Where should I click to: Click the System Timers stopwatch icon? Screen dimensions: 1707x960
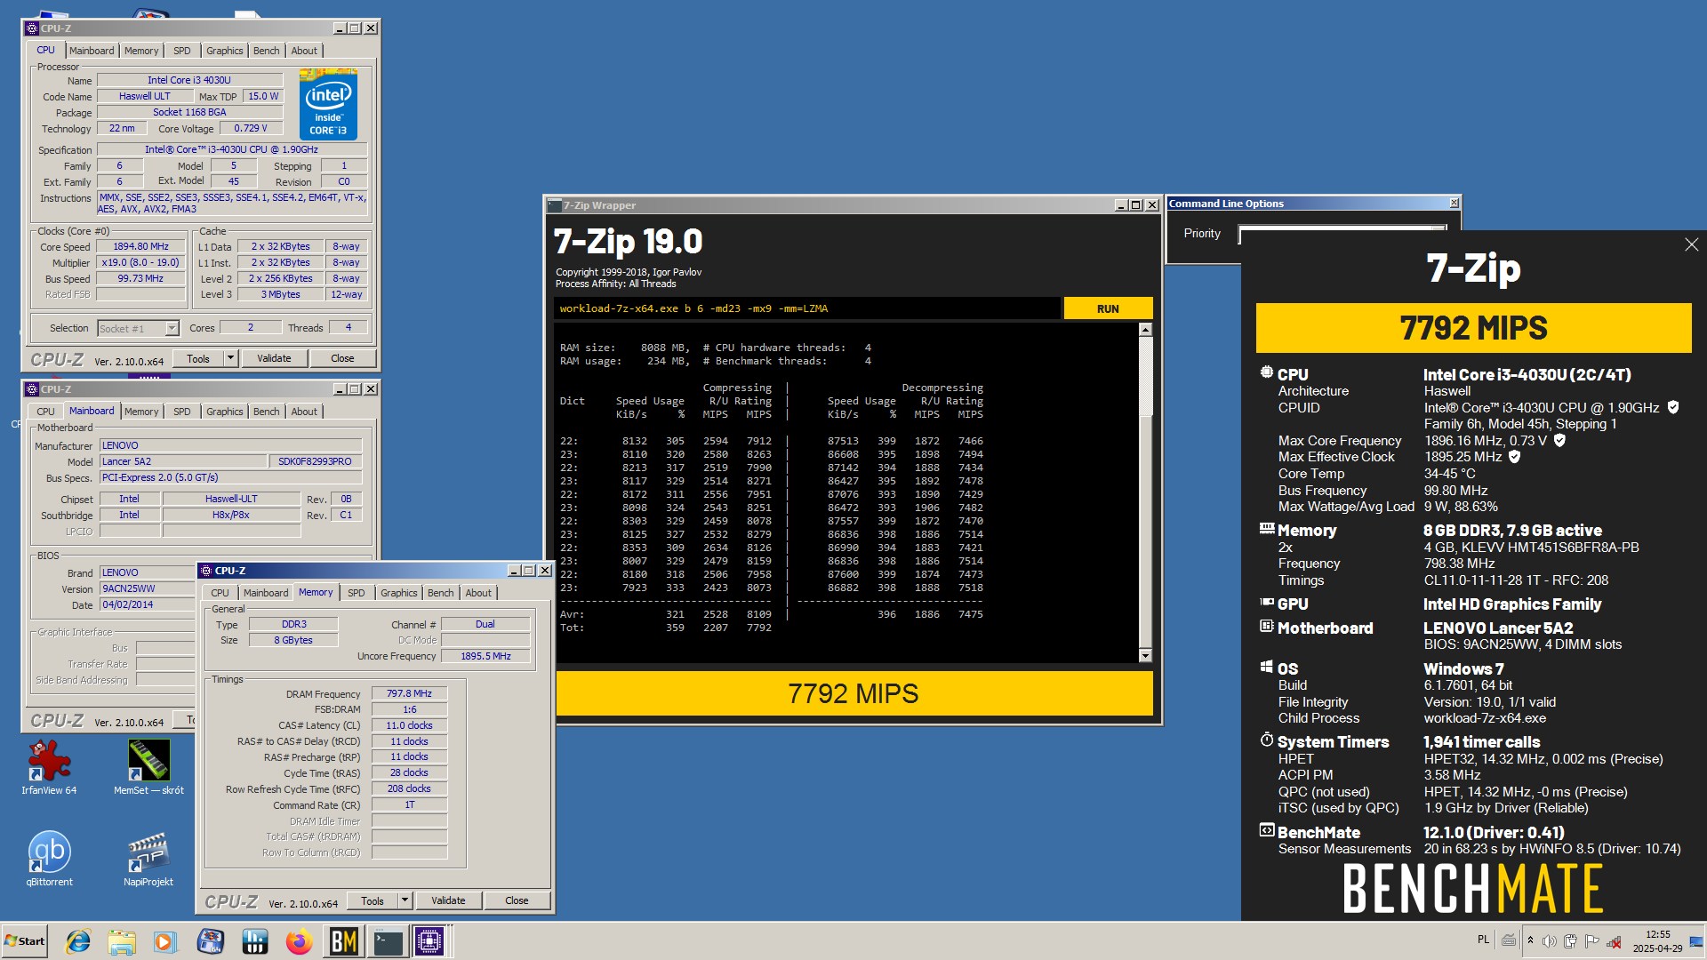point(1267,740)
